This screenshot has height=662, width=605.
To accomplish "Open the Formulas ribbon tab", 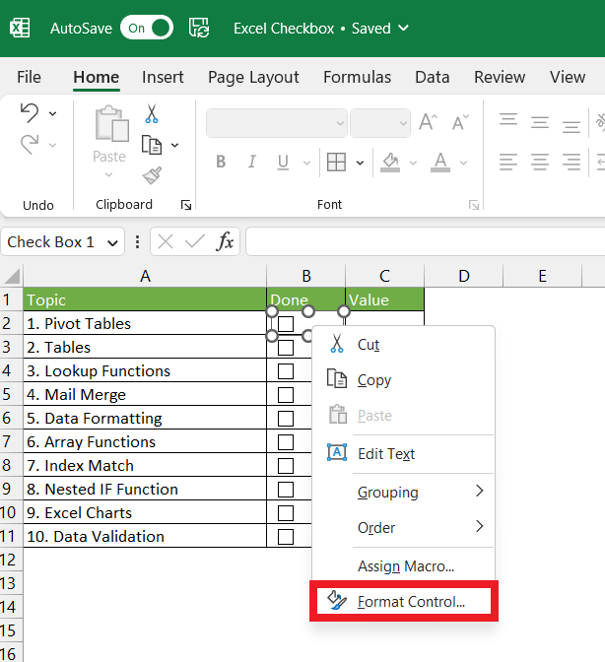I will click(357, 77).
